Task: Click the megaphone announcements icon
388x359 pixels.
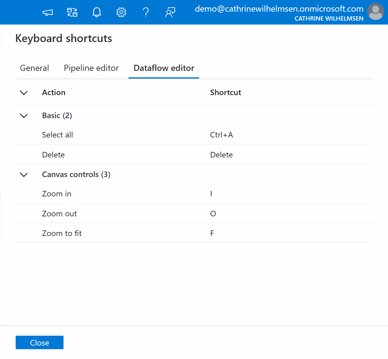Action: [x=48, y=13]
